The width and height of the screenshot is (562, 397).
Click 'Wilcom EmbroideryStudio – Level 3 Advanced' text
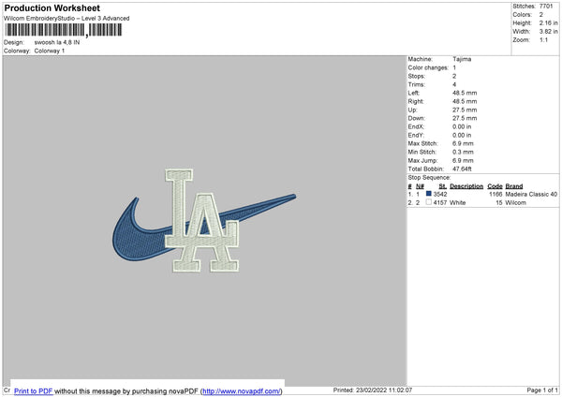[67, 19]
